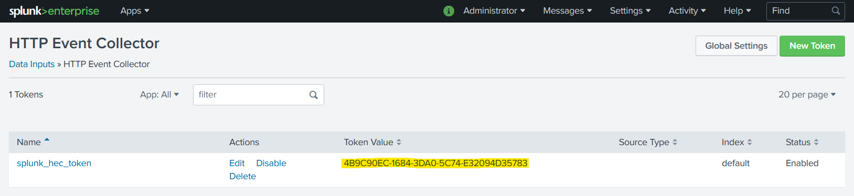Click the filter search magnifier icon
This screenshot has width=854, height=196.
314,95
